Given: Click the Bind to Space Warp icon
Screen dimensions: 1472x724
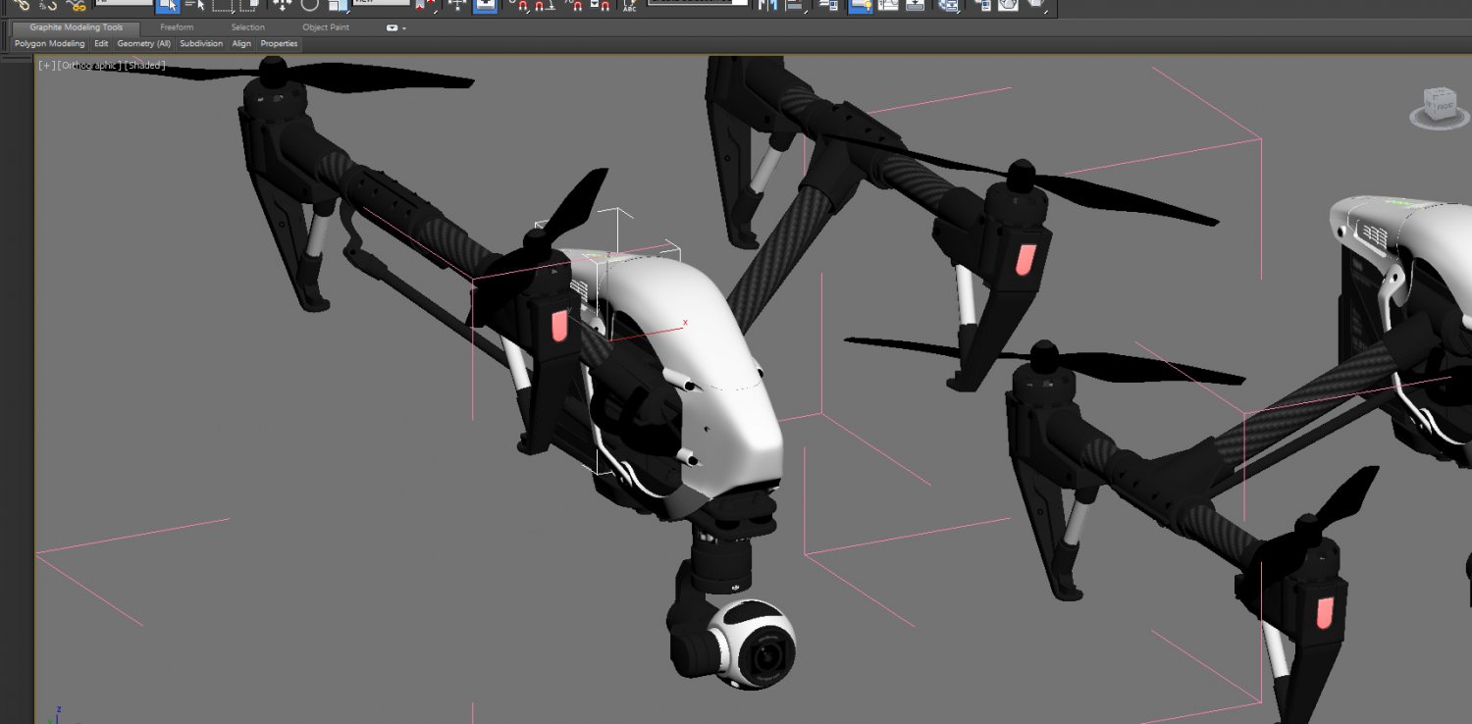Looking at the screenshot, I should coord(77,6).
